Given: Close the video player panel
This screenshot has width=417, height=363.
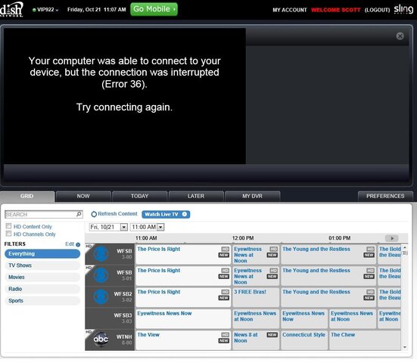Looking at the screenshot, I should click(x=400, y=36).
